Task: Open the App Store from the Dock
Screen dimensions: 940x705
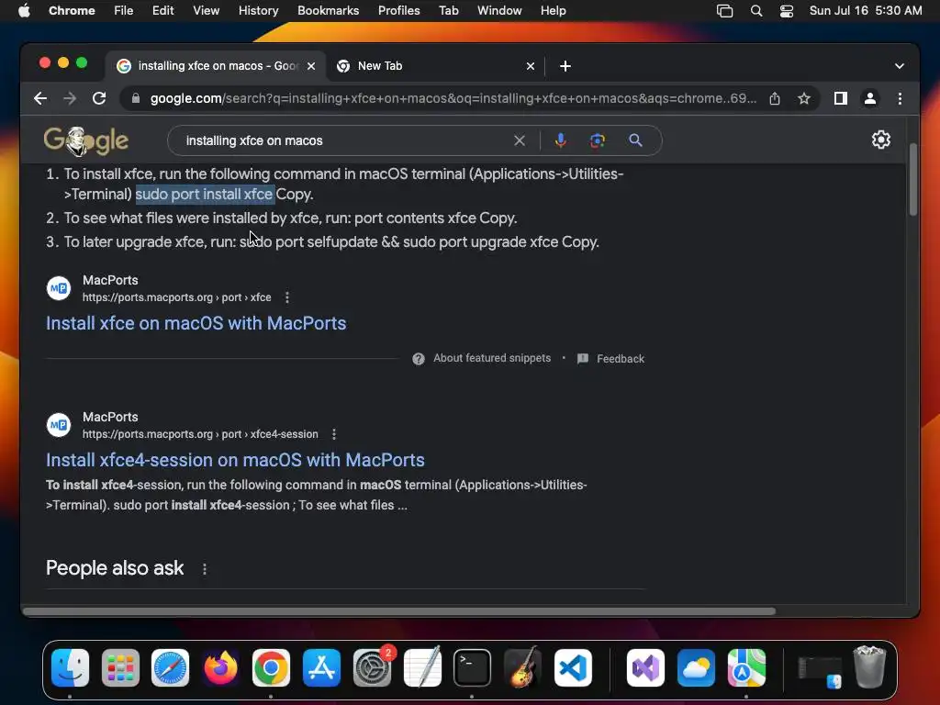Action: (x=321, y=667)
